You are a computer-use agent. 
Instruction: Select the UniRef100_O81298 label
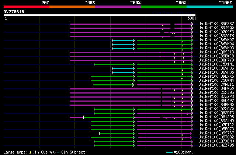click(x=216, y=117)
